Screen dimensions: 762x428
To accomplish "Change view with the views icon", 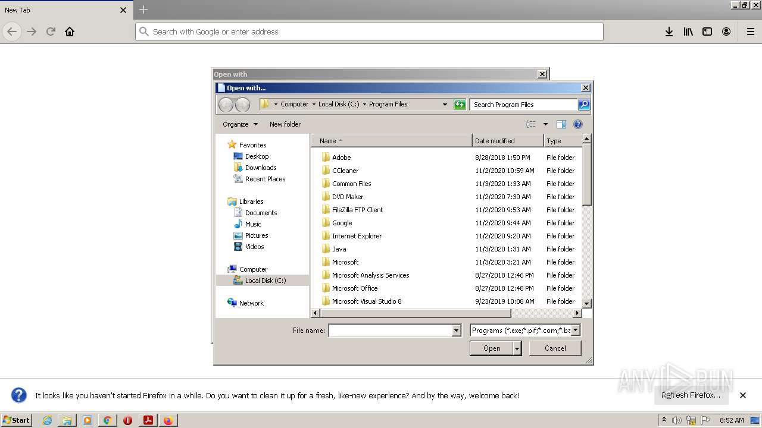I will point(531,124).
